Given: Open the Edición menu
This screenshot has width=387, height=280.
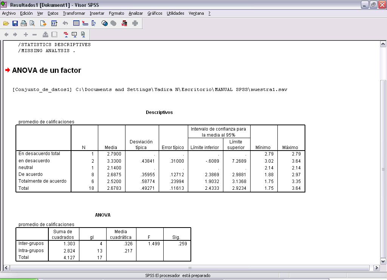Looking at the screenshot, I should pos(26,13).
